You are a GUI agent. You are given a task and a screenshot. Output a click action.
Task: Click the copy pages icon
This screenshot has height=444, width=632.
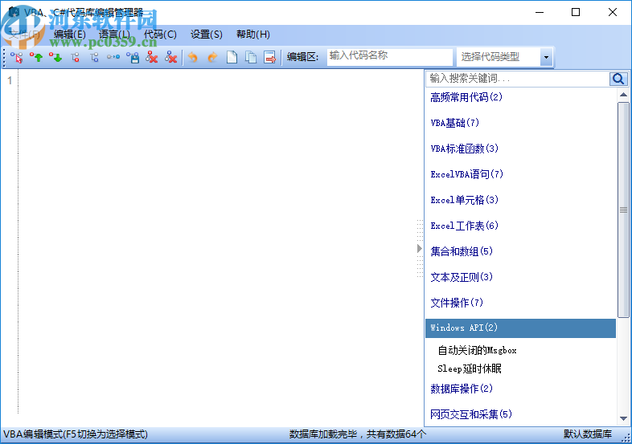tap(251, 58)
